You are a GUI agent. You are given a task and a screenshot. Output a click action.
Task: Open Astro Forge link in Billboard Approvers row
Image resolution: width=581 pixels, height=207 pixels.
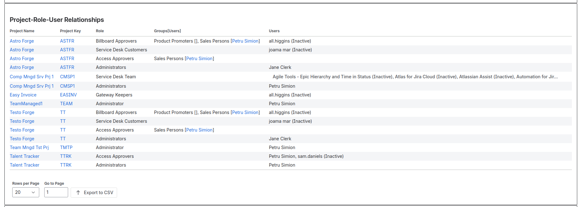coord(22,41)
